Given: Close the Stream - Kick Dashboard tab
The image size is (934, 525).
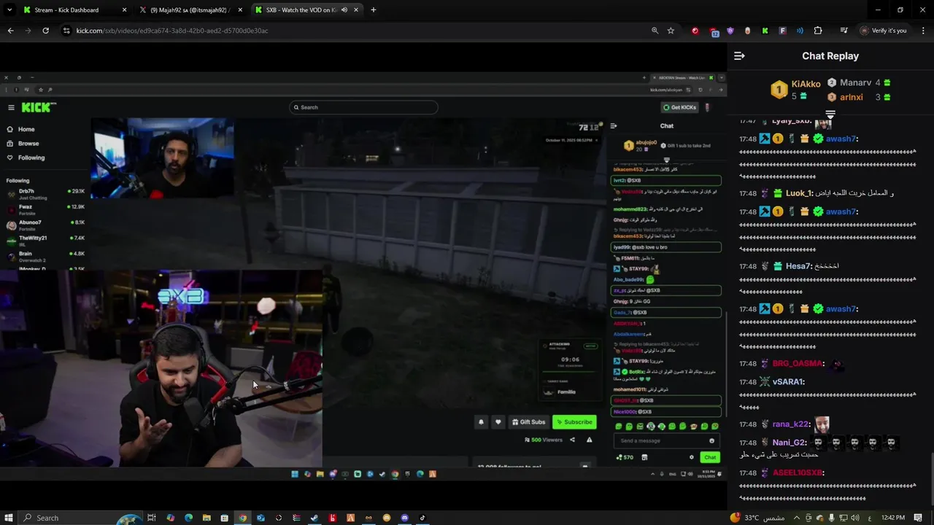Looking at the screenshot, I should click(124, 10).
